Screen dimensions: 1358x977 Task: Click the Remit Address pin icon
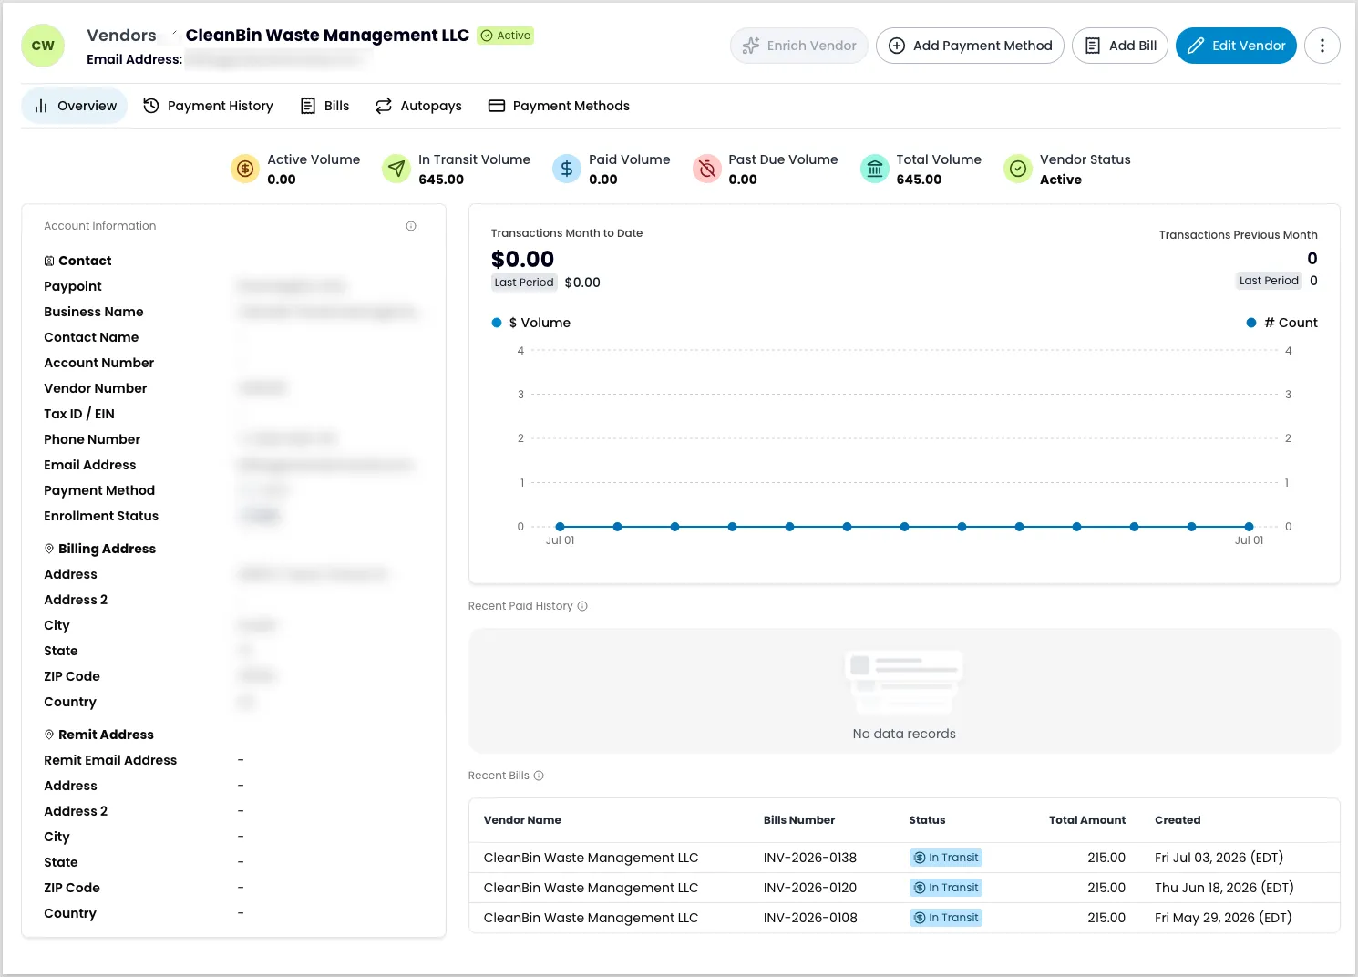tap(49, 735)
